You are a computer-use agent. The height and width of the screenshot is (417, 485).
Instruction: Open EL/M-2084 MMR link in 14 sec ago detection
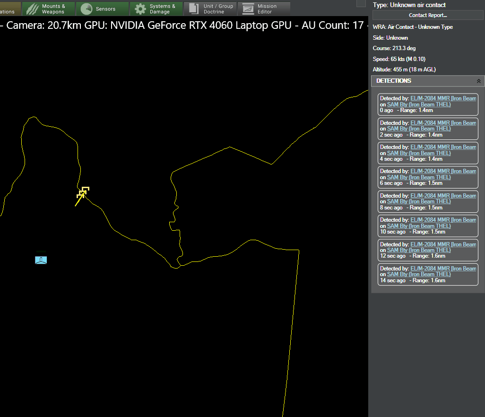(443, 268)
